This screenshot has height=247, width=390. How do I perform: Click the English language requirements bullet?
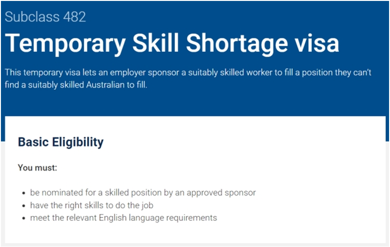(123, 218)
